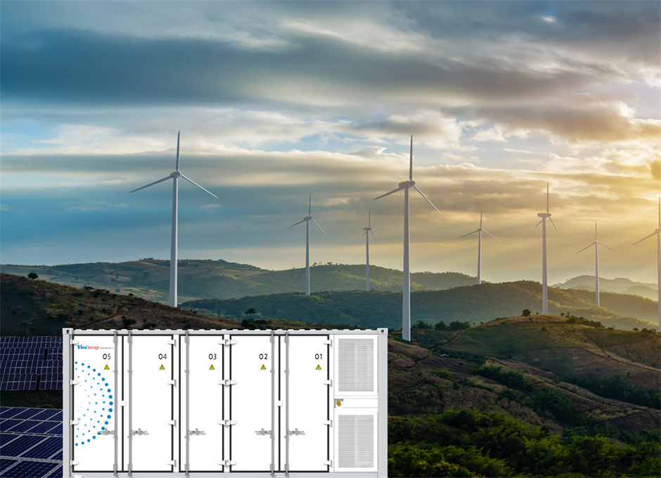Click the yellow knob between the vent grilles
Screen dimensions: 661x478
coord(338,403)
